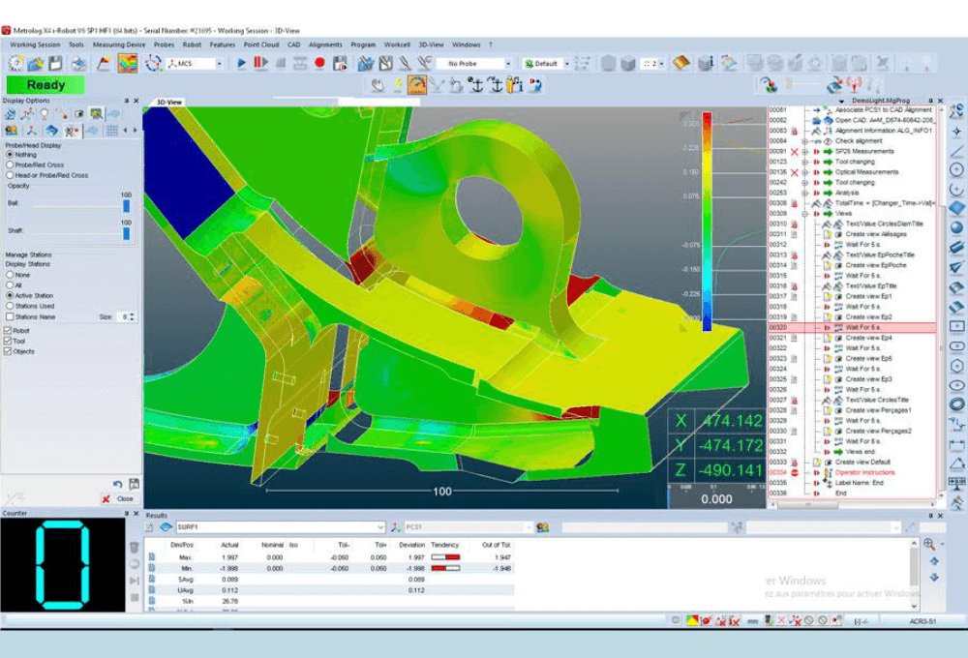Select the color map display icon
The height and width of the screenshot is (658, 968).
(128, 63)
